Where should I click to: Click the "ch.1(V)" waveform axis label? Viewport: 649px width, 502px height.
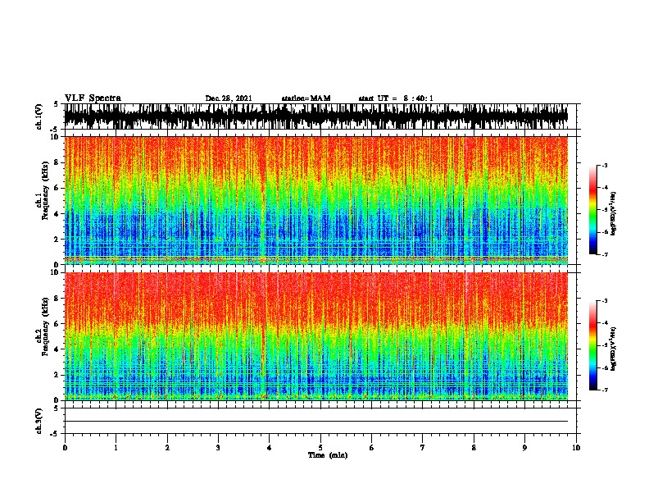[x=39, y=116]
